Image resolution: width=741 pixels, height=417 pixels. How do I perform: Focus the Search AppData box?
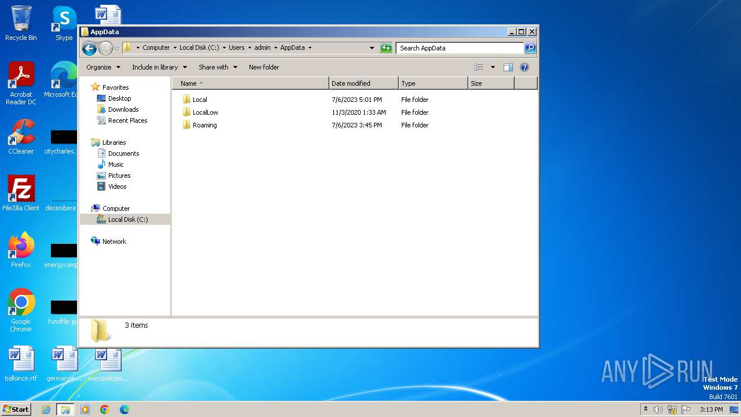pyautogui.click(x=460, y=48)
